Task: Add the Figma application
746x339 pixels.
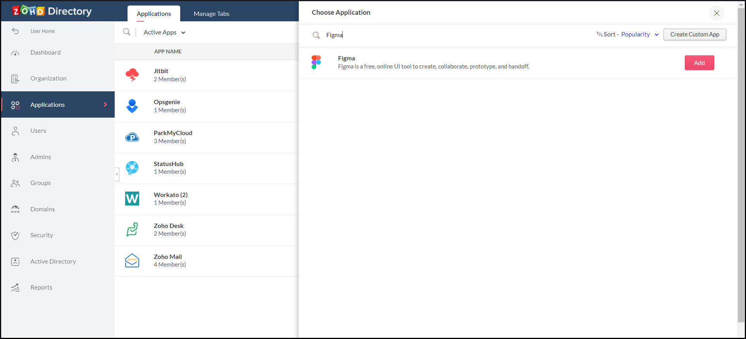Action: tap(699, 63)
